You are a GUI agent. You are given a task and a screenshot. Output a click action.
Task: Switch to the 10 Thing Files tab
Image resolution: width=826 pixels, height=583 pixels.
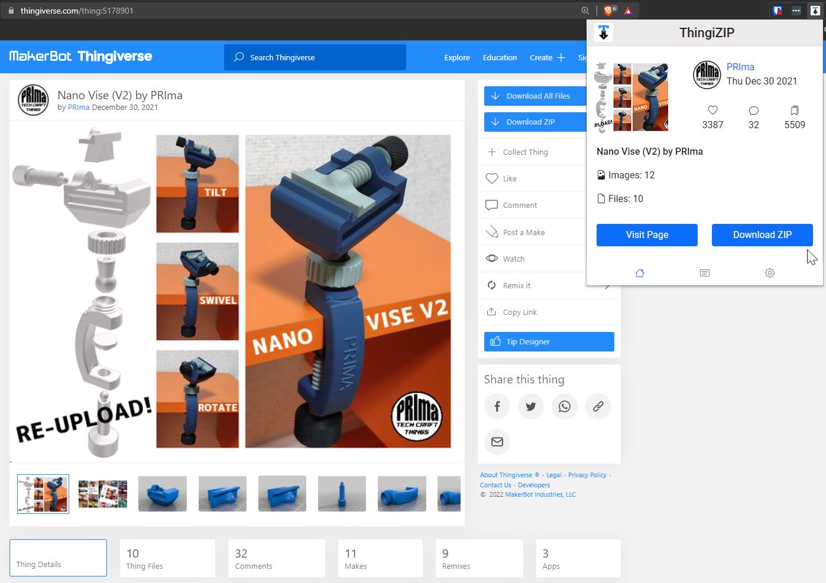[x=167, y=558]
